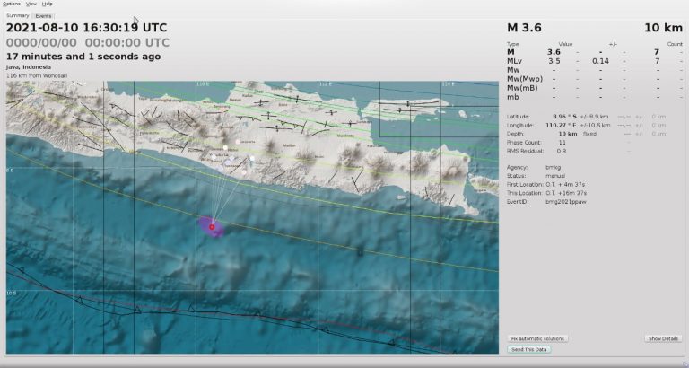Click the 112 E longitude label on map

[x=325, y=84]
